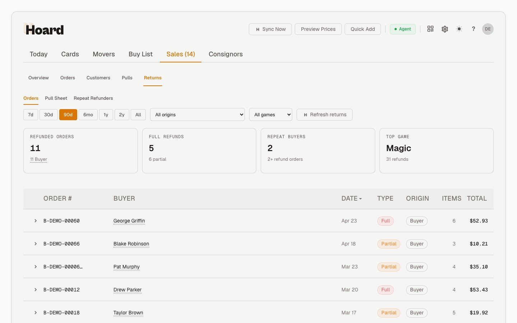Expand order B-DEMO-00060 row
This screenshot has height=323, width=517.
coord(36,221)
